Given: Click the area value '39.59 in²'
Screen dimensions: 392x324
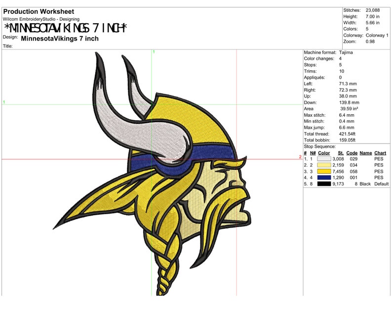Looking at the screenshot, I should tap(349, 109).
